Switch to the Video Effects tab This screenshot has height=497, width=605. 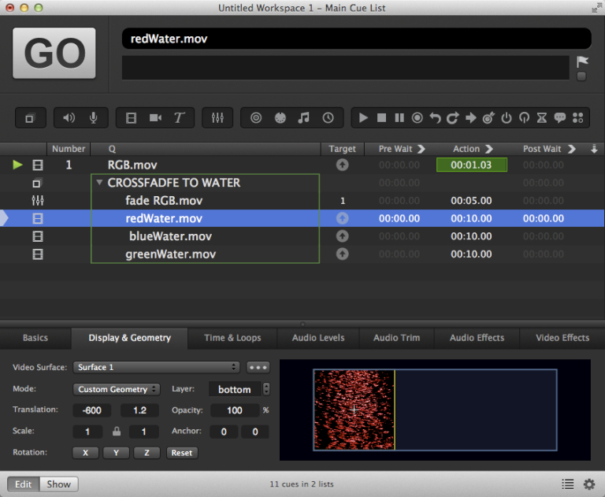point(562,338)
